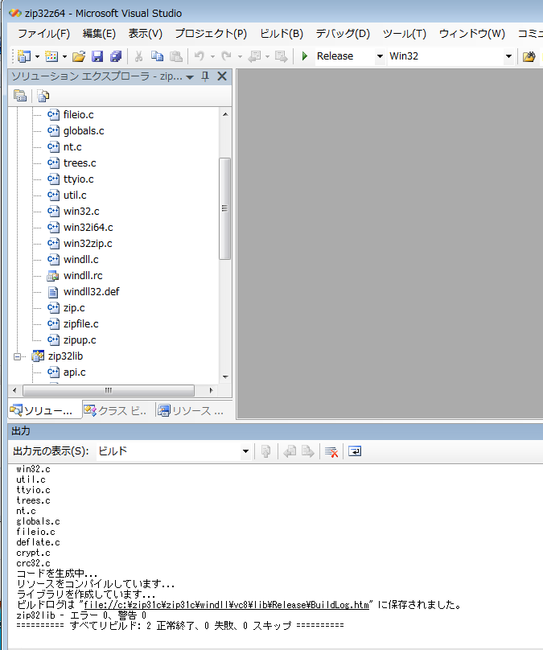Click the Solution Explorer vertical scrollbar thumb

[x=224, y=208]
